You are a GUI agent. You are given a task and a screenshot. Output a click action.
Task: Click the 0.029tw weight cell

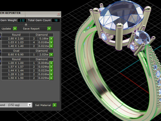click(44, 67)
